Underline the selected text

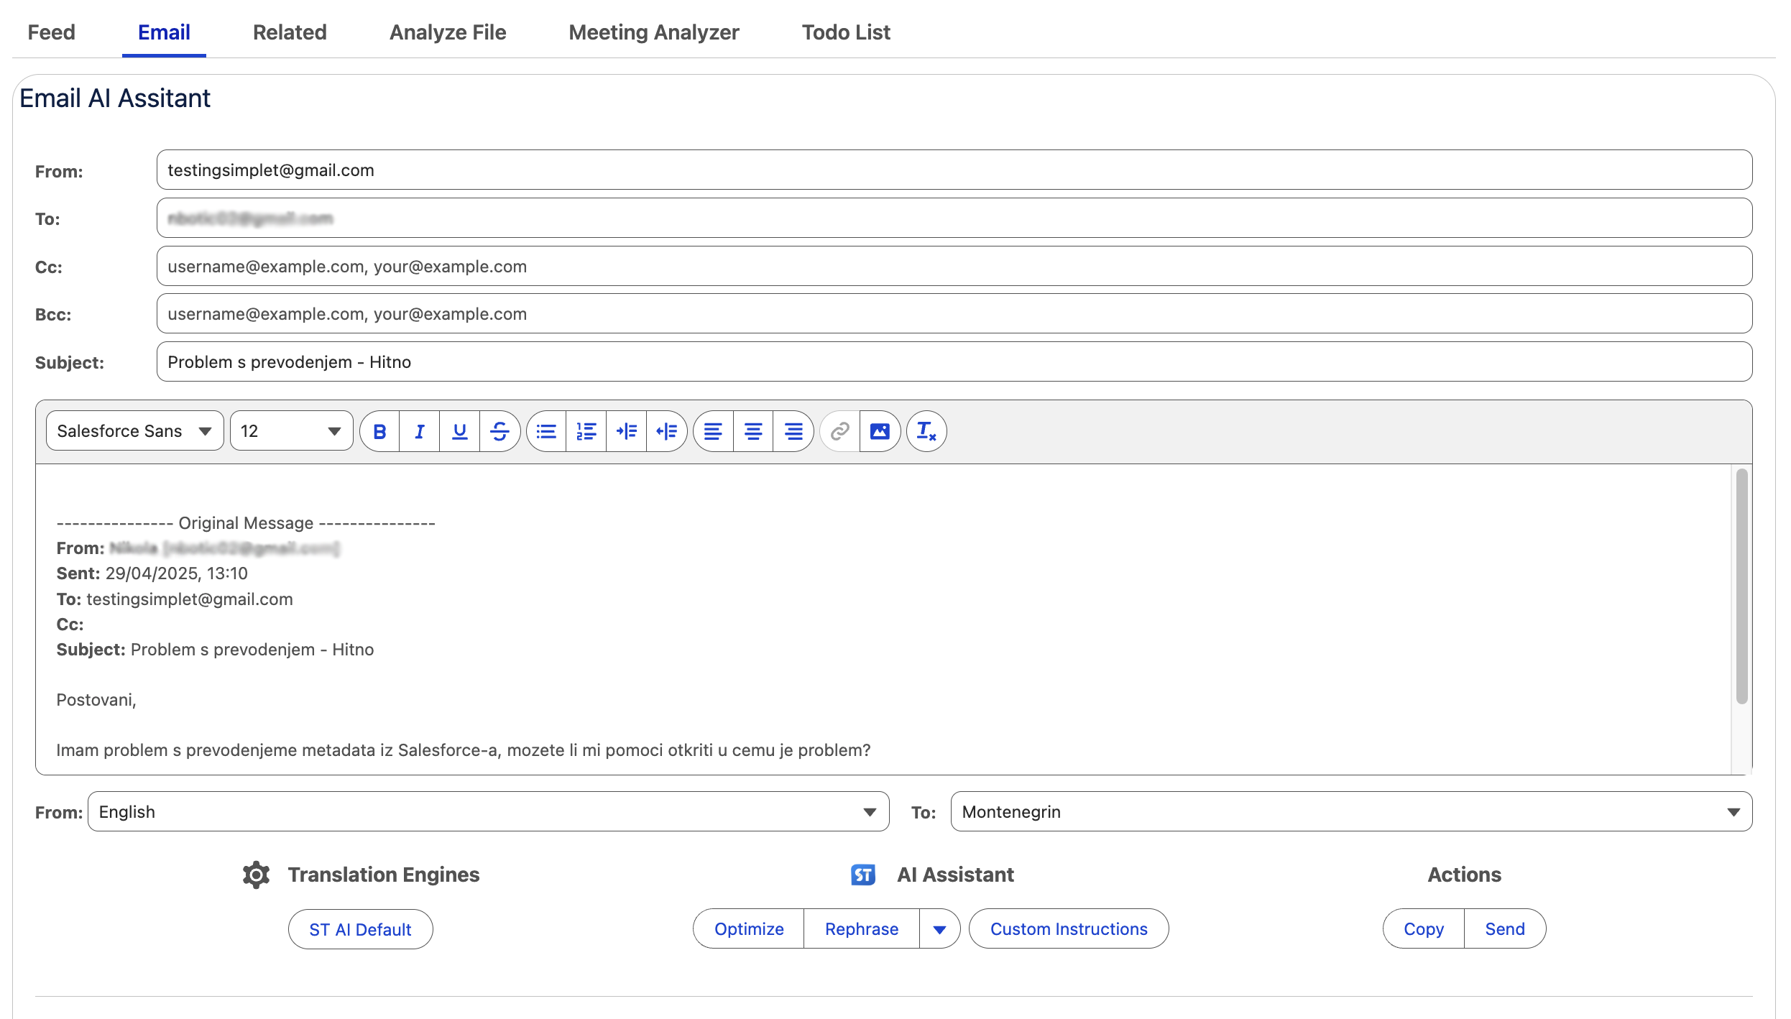tap(460, 431)
